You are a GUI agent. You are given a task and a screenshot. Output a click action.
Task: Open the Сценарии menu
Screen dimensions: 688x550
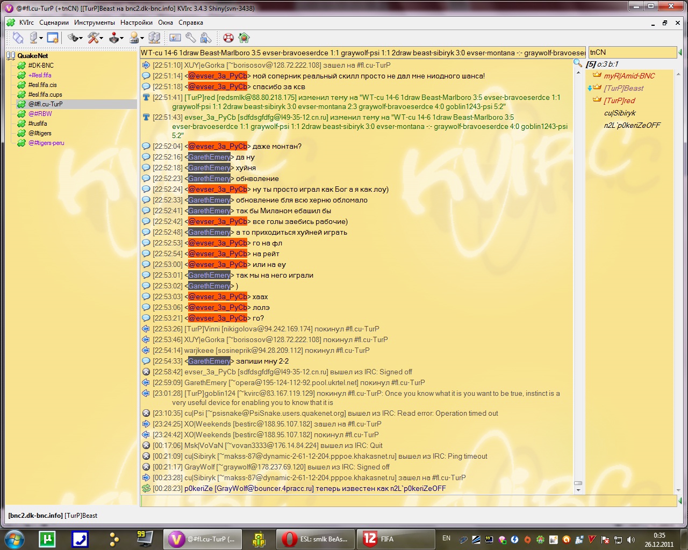(54, 23)
